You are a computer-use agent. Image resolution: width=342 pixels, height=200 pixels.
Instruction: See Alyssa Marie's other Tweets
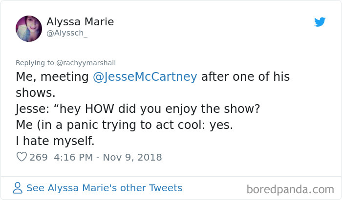(x=104, y=188)
